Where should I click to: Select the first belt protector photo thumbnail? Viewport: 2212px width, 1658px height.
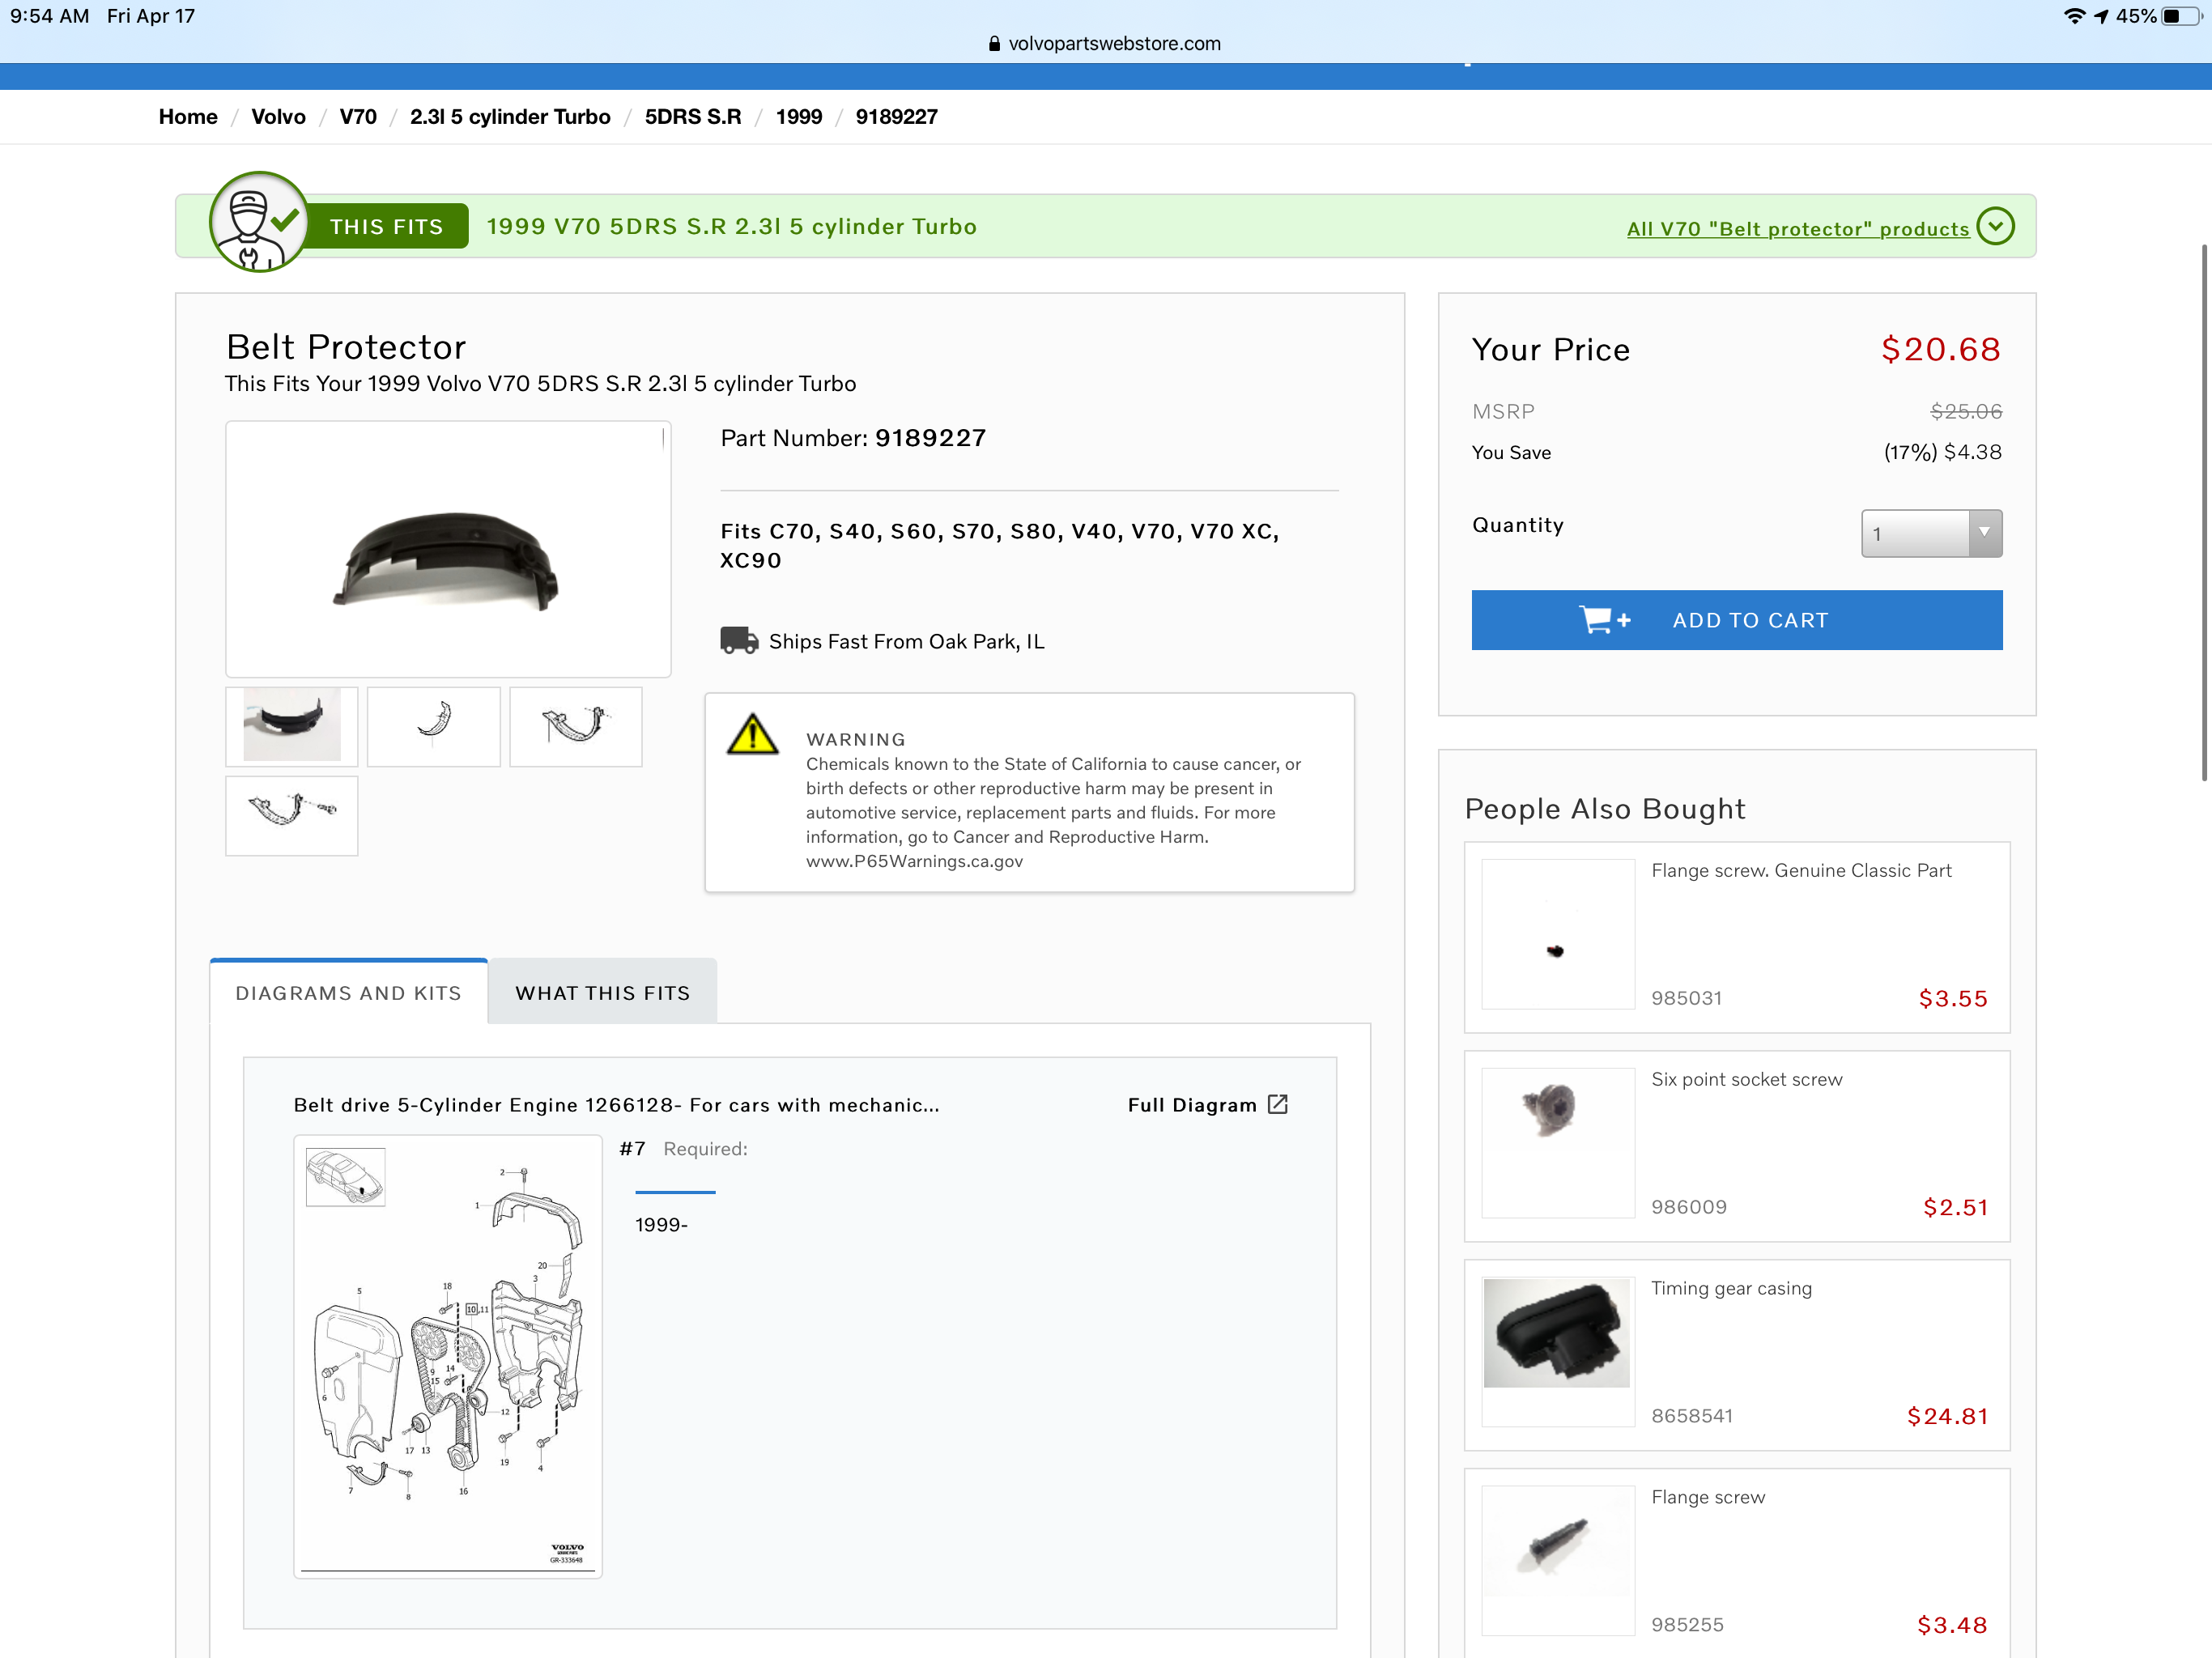click(291, 725)
